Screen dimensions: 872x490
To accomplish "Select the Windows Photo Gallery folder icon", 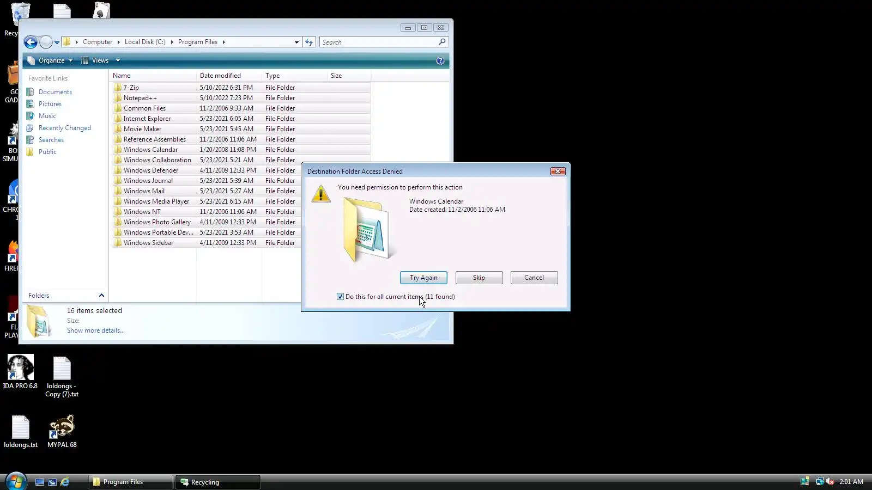I will pos(118,222).
